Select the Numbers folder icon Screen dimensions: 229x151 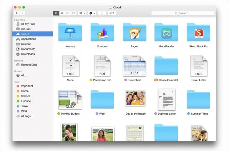pos(102,32)
